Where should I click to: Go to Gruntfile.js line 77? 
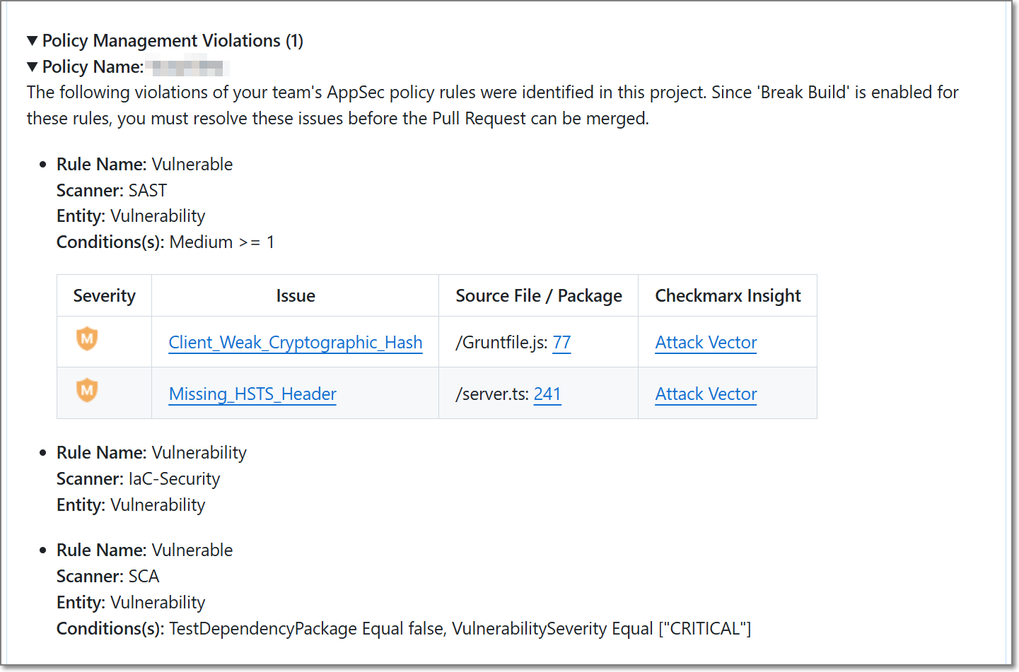point(561,343)
